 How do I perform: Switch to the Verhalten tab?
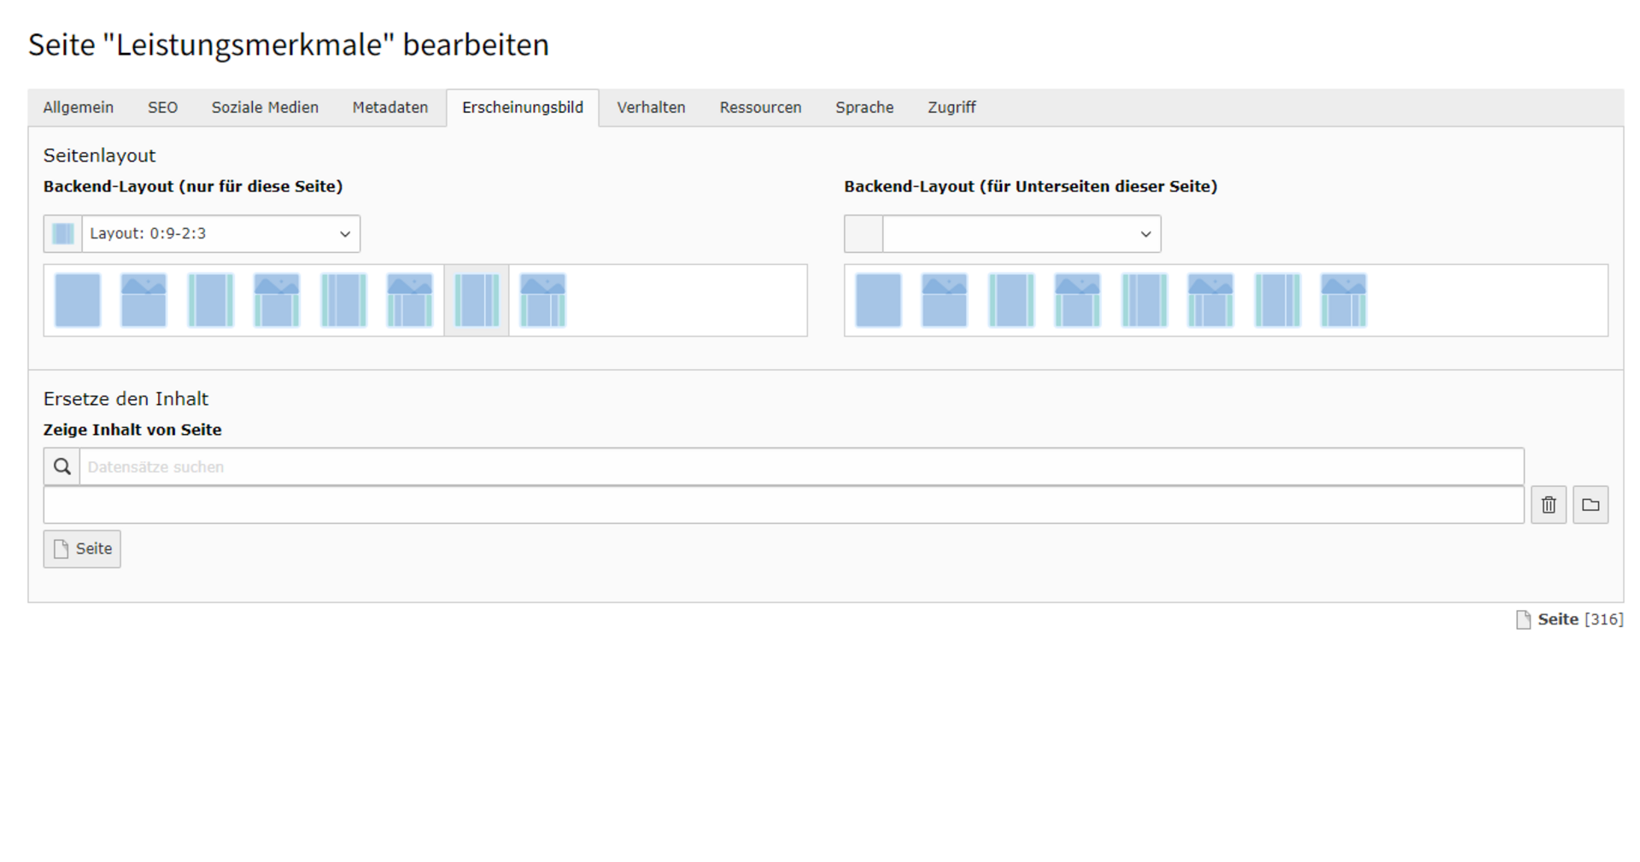point(651,108)
